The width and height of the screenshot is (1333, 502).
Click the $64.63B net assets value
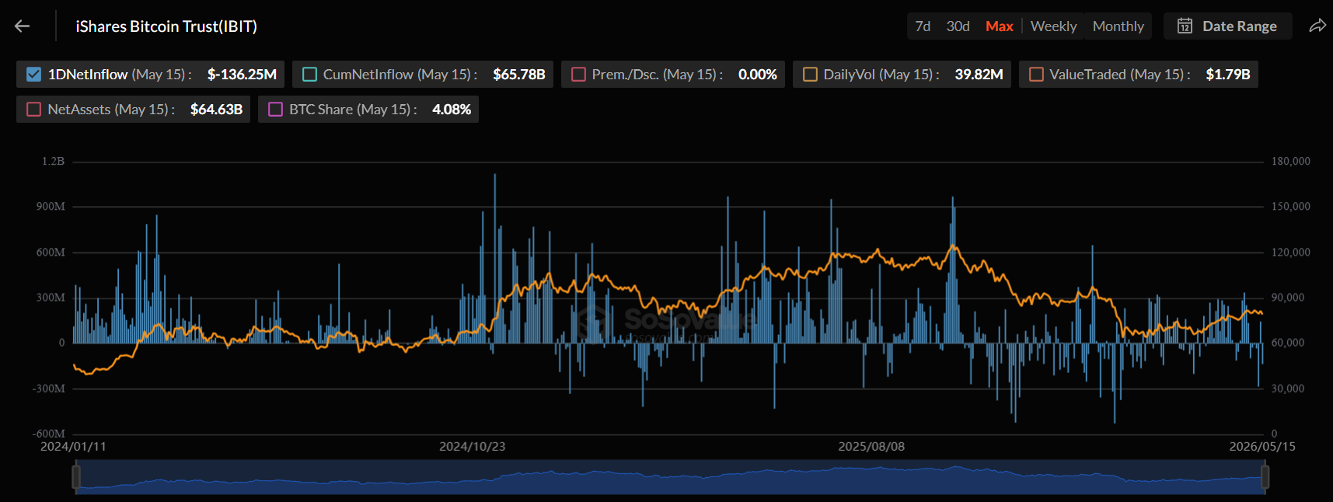(216, 110)
